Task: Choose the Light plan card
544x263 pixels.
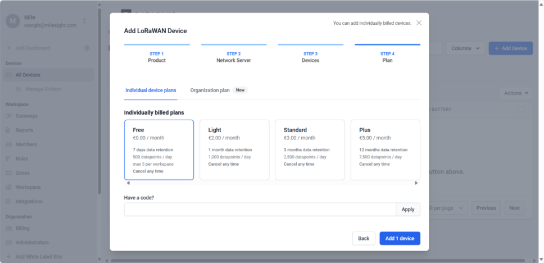Action: click(x=234, y=150)
